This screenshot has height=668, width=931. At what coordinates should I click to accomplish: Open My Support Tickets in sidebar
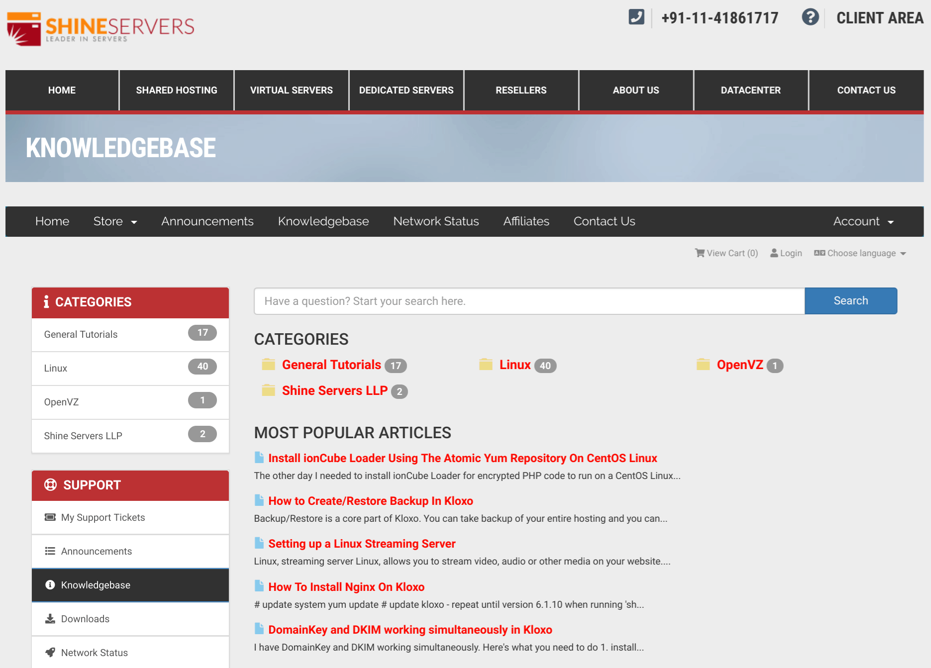click(130, 517)
